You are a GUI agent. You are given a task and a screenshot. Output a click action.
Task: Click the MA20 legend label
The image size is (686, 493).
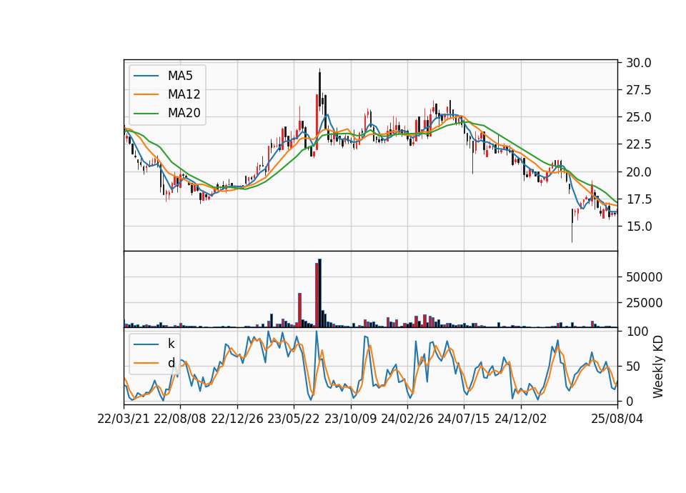coord(184,114)
